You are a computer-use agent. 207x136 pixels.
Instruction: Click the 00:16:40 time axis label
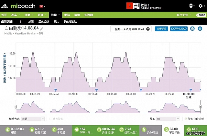(x=112, y=94)
